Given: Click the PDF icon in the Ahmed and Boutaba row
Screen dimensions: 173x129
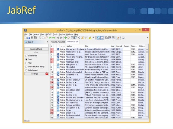Looking at the screenshot, I should coord(58,49).
